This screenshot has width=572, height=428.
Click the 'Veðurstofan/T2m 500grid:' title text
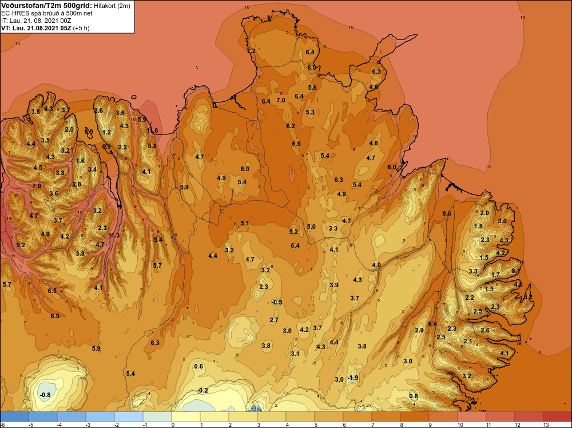tap(47, 6)
